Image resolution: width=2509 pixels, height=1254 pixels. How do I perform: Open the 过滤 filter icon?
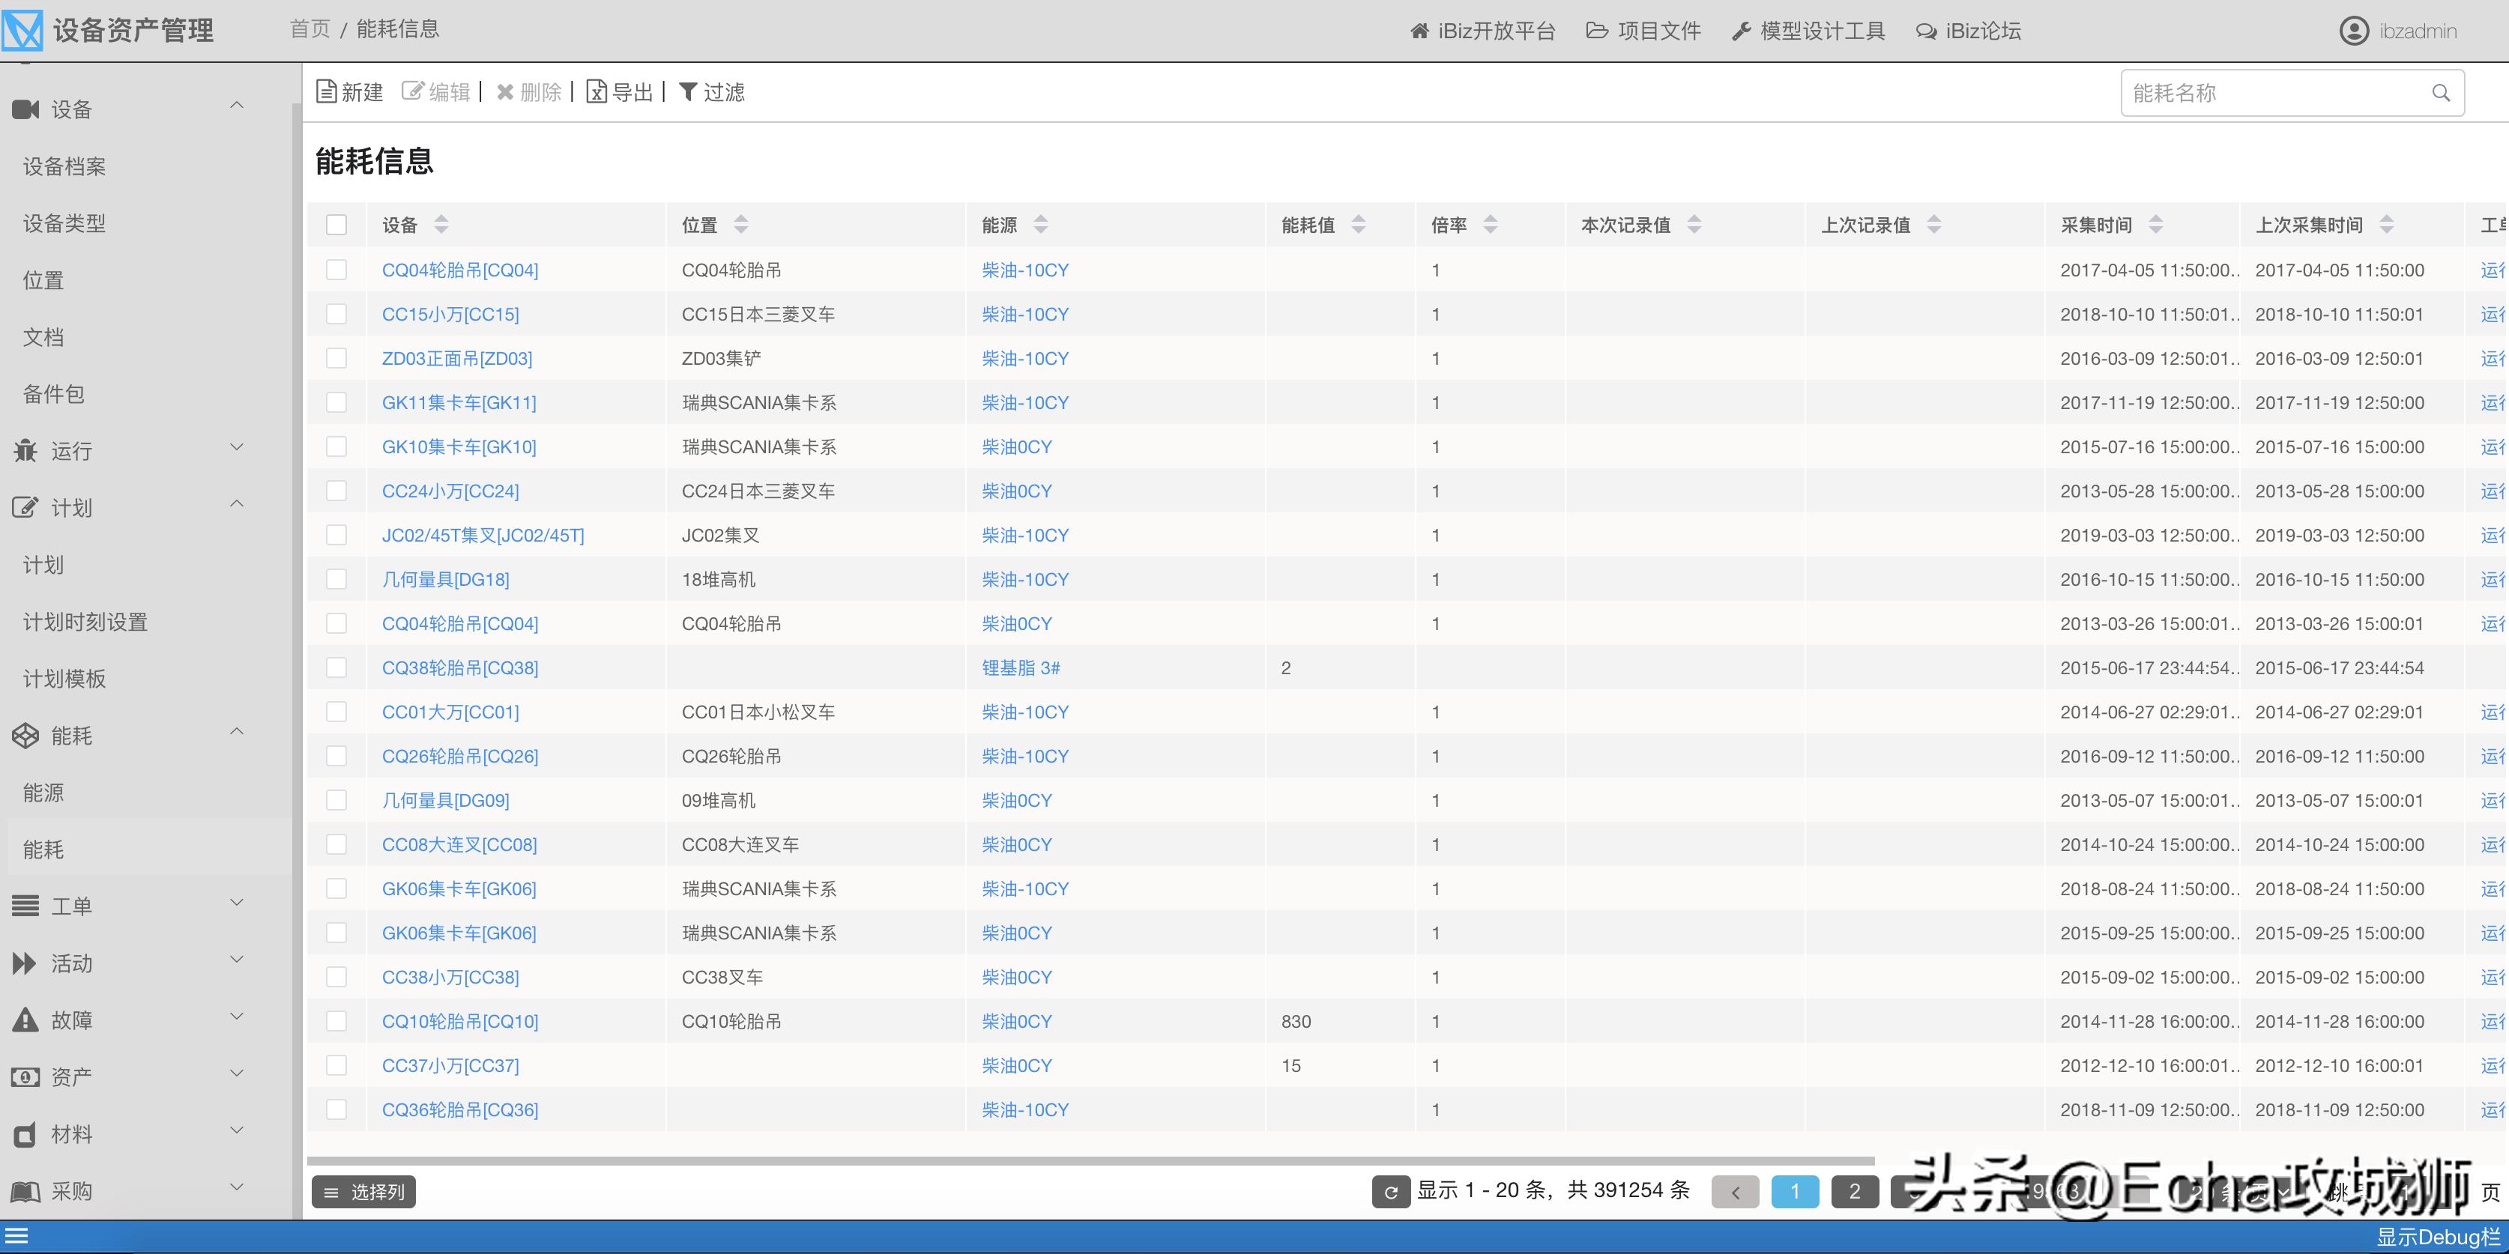(x=690, y=91)
